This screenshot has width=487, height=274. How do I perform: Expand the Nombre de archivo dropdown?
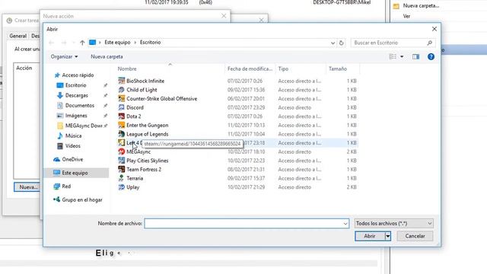(345, 223)
